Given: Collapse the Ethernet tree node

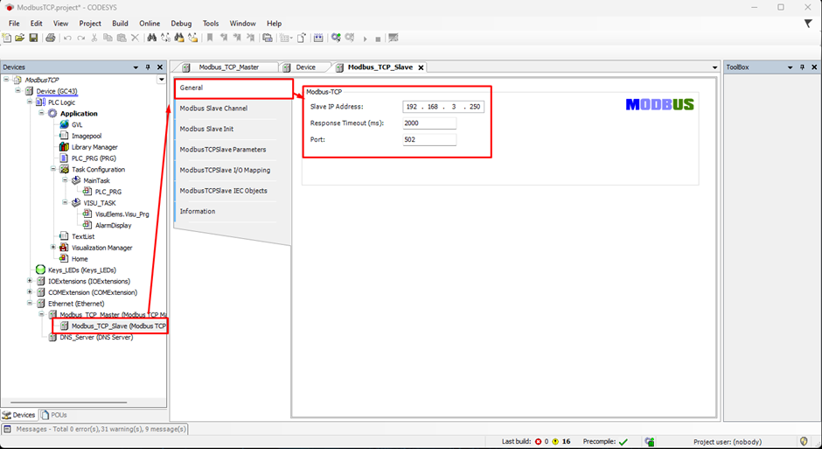Looking at the screenshot, I should click(x=30, y=303).
